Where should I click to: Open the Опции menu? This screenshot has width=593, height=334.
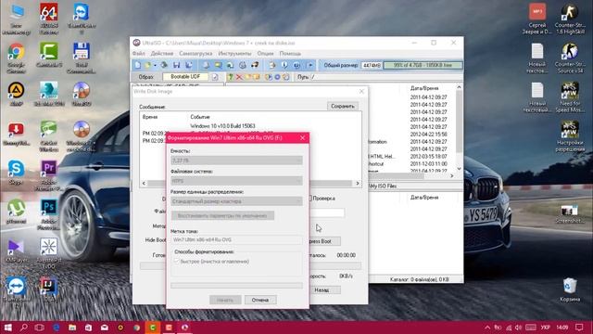click(265, 54)
